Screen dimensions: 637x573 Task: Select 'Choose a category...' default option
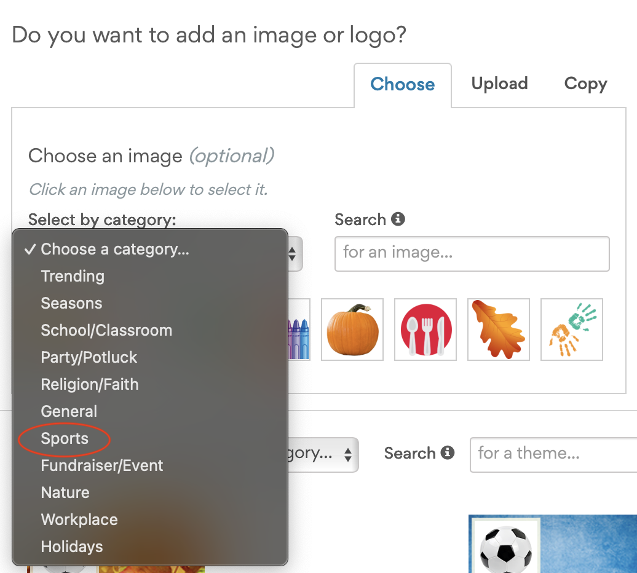point(114,249)
